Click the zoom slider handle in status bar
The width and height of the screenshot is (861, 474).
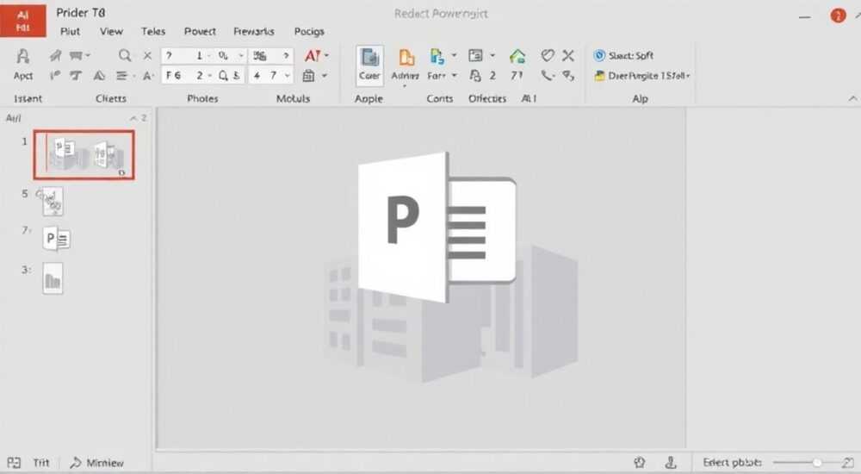coord(817,463)
